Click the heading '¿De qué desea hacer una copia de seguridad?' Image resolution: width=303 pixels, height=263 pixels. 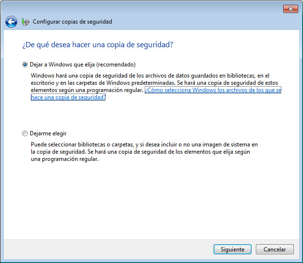(98, 45)
